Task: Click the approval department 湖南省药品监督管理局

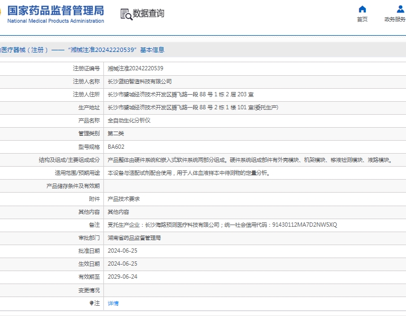Action: [x=134, y=238]
